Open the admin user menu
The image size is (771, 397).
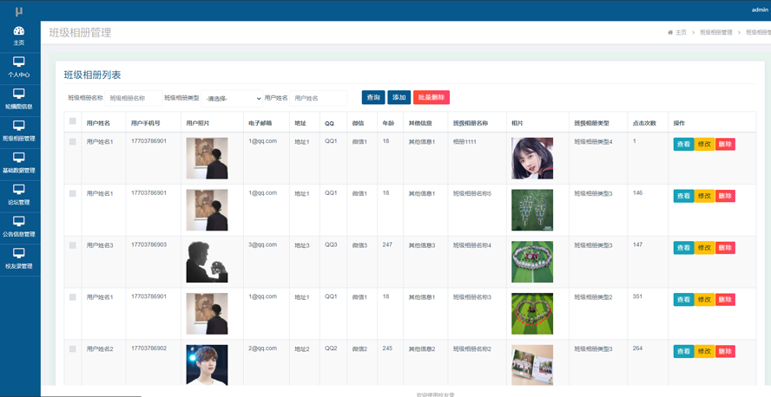pyautogui.click(x=759, y=10)
